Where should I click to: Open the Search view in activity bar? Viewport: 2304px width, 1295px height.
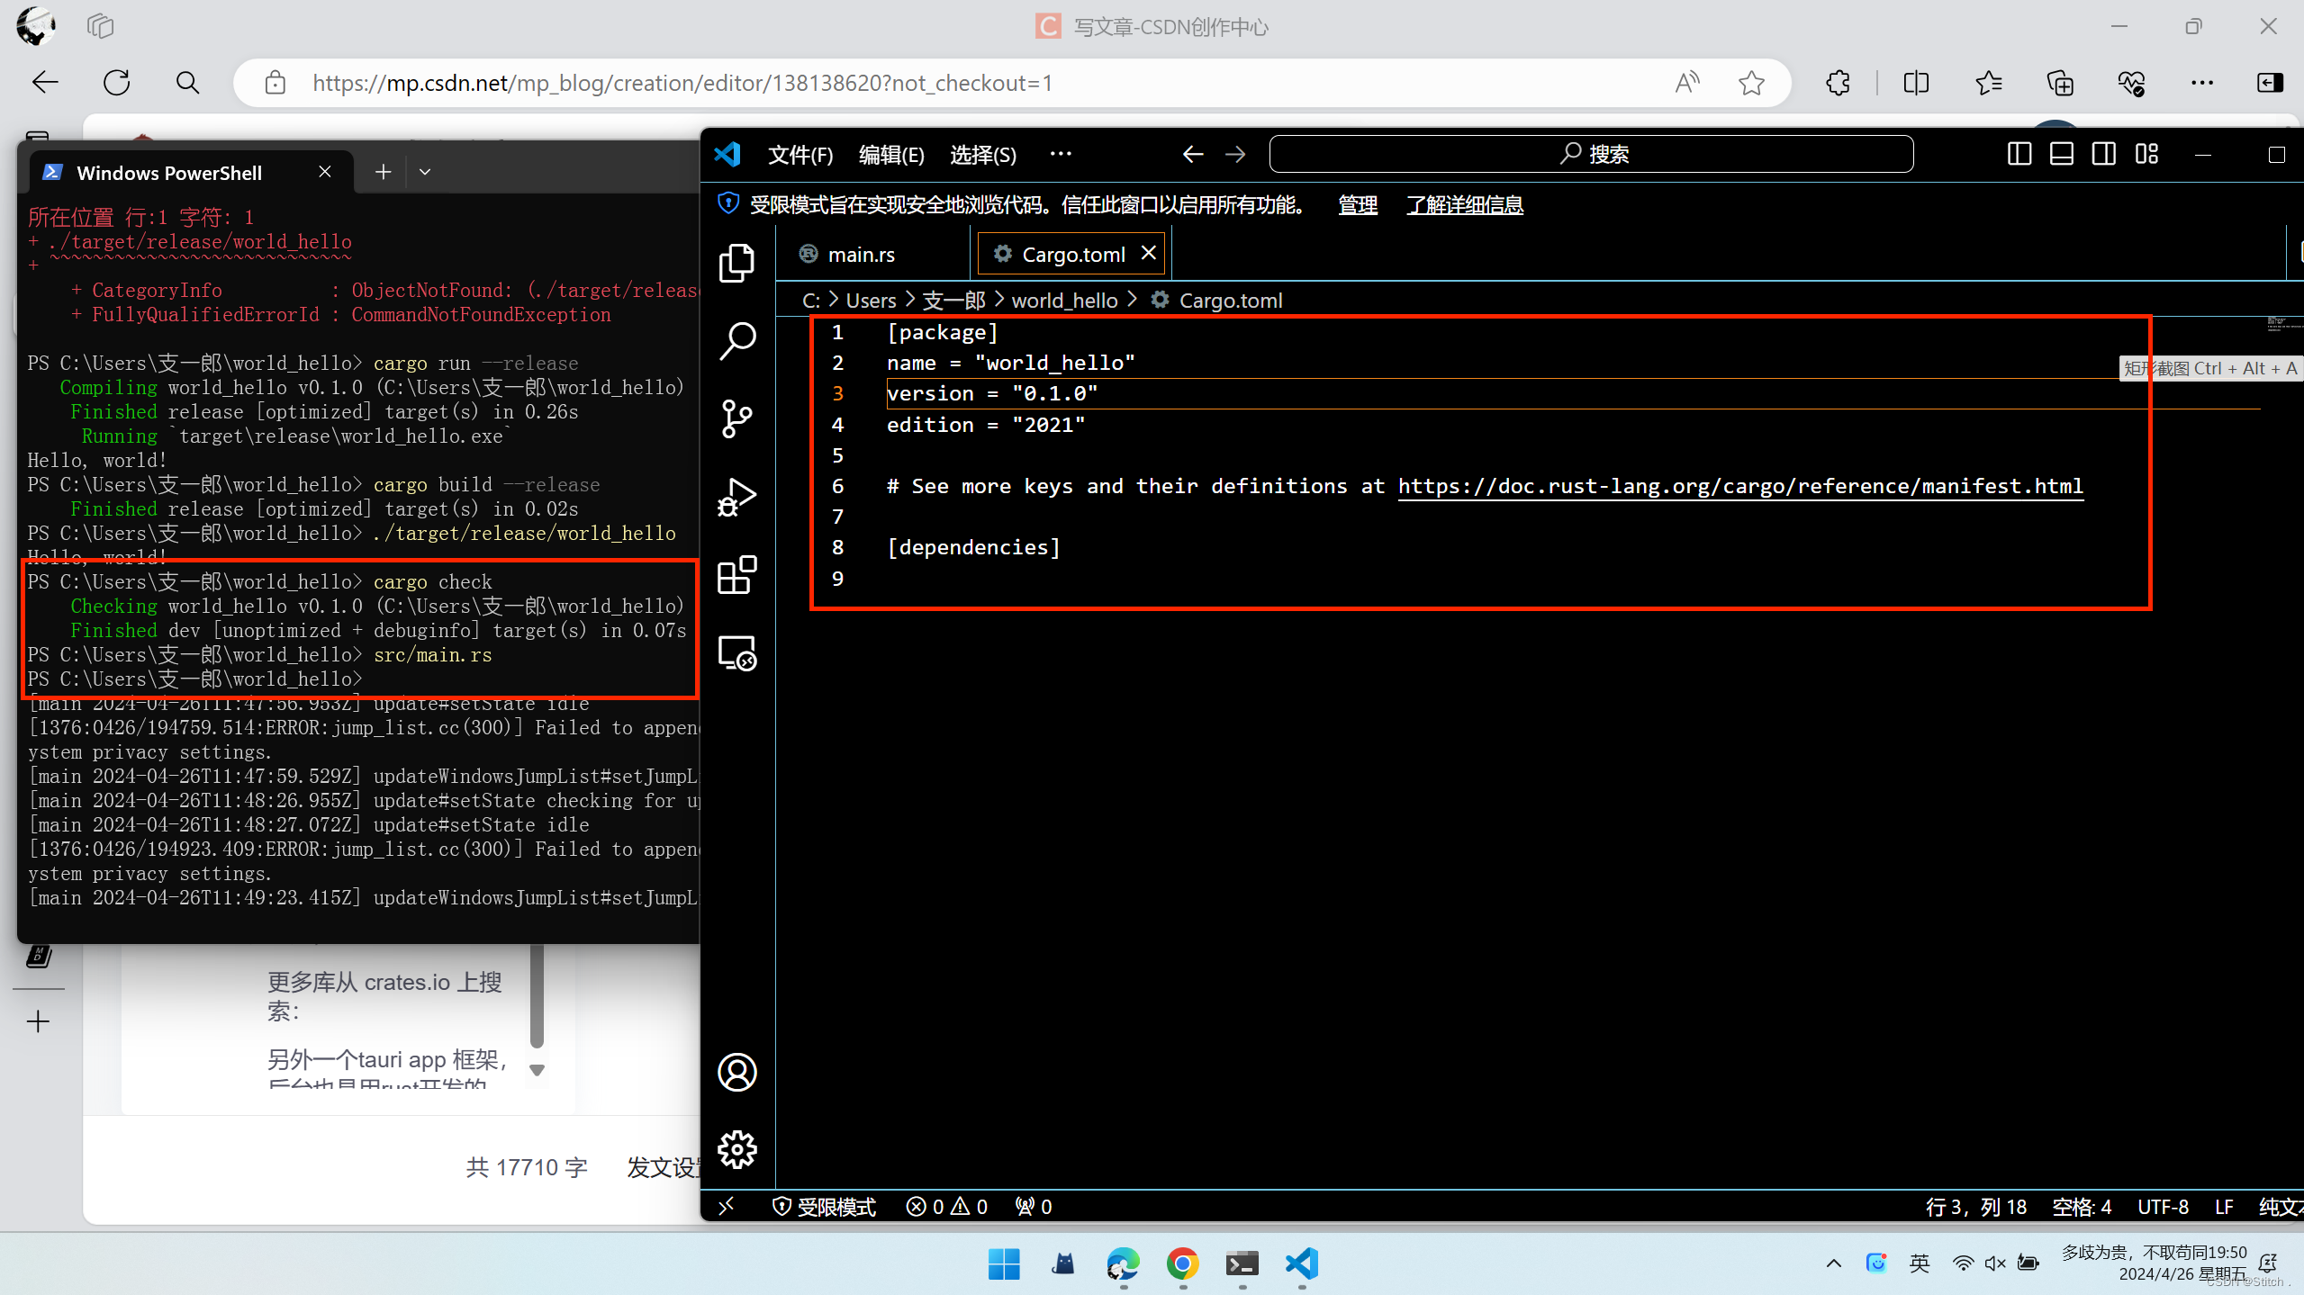(x=736, y=341)
